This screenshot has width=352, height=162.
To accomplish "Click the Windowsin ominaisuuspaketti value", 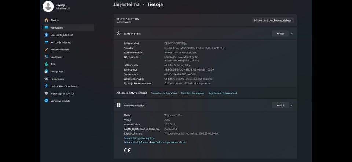I will pyautogui.click(x=191, y=133).
